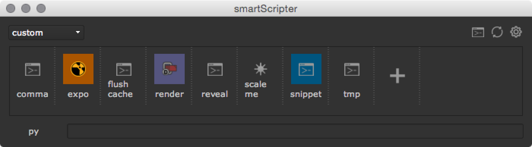Click the 'py' language label
532x147 pixels.
[34, 131]
